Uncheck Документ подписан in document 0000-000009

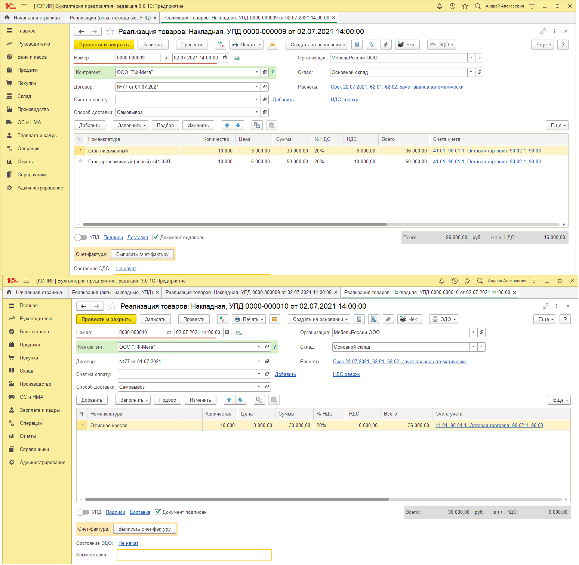point(155,237)
